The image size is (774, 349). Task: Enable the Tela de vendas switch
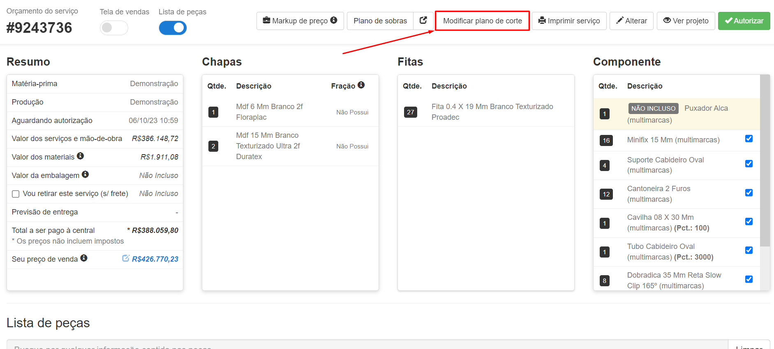[114, 28]
